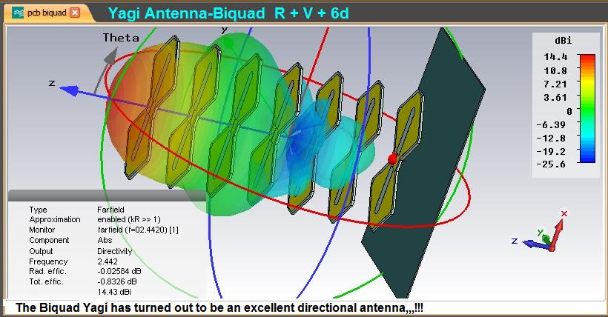Image resolution: width=608 pixels, height=317 pixels.
Task: Click the -25.6 minimum scale value
Action: point(551,164)
